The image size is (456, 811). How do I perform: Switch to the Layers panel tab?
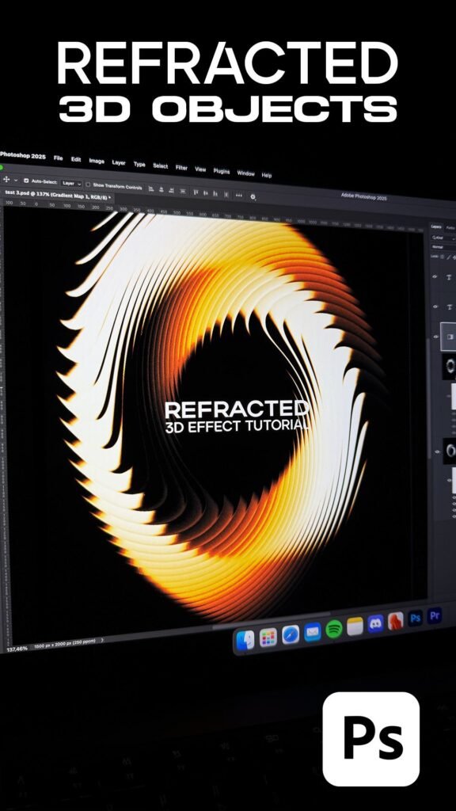click(x=436, y=227)
